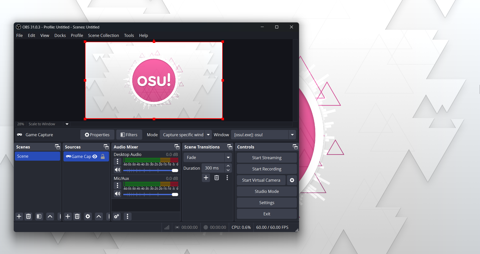Click the network status bars icon
This screenshot has height=254, width=480.
coord(167,227)
